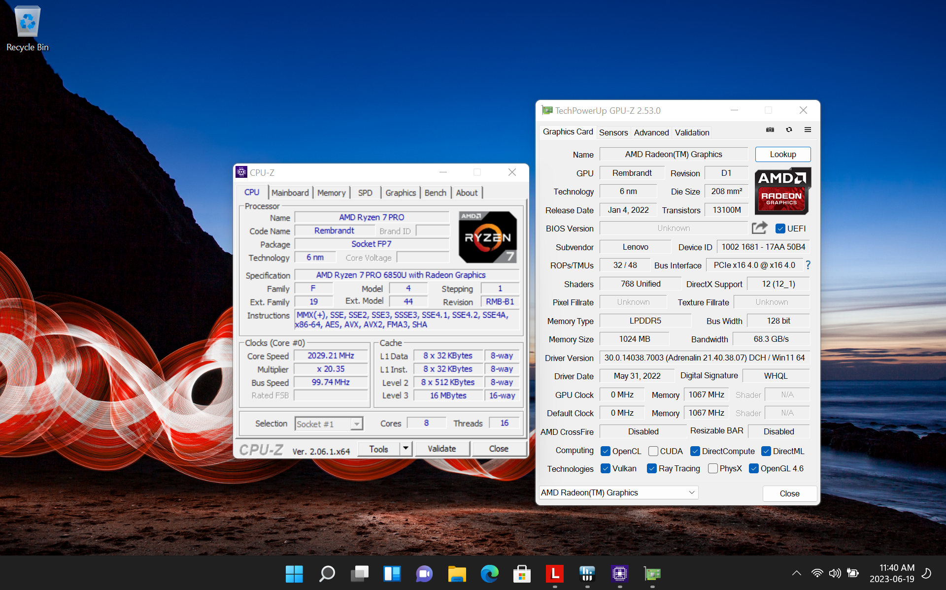The width and height of the screenshot is (946, 590).
Task: Click the Tools button in CPU-Z
Action: click(x=378, y=449)
